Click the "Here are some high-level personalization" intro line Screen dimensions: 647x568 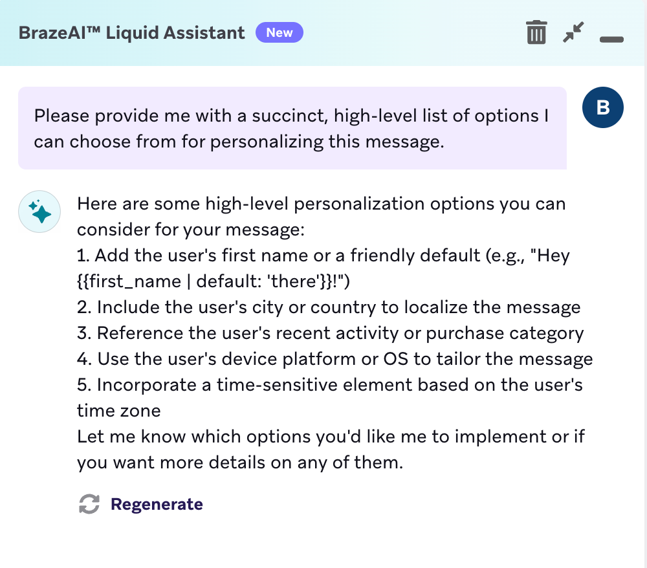[x=321, y=204]
